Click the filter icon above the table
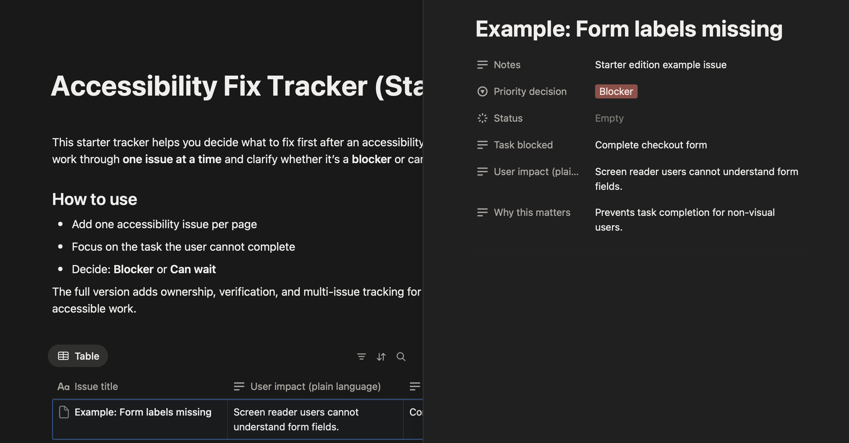 click(361, 357)
